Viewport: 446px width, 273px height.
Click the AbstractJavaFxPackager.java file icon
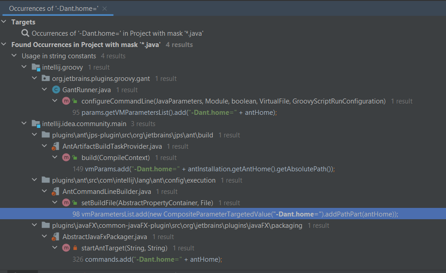point(55,237)
